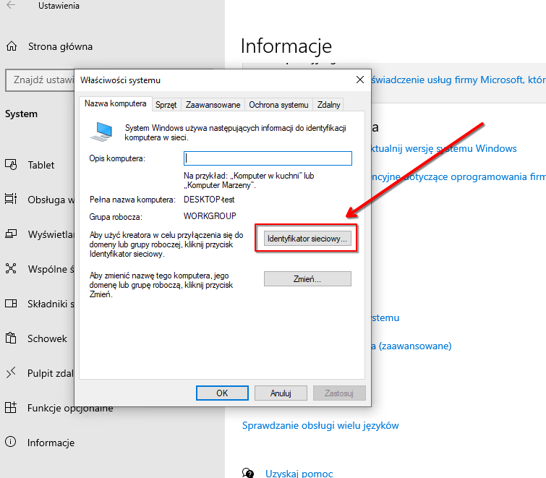The height and width of the screenshot is (478, 546).
Task: Open Strona główna home icon
Action: coord(11,47)
